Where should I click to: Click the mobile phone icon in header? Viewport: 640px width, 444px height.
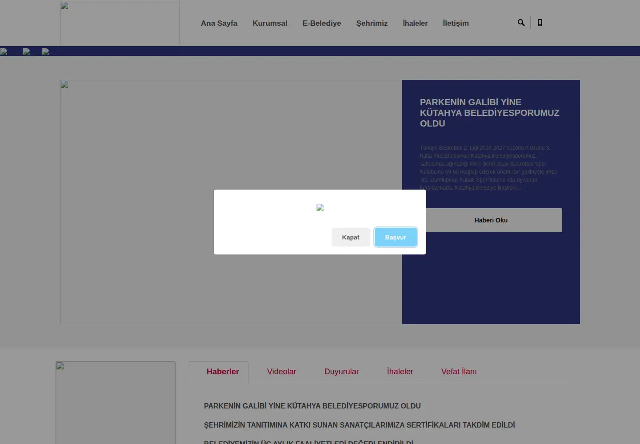coord(540,23)
